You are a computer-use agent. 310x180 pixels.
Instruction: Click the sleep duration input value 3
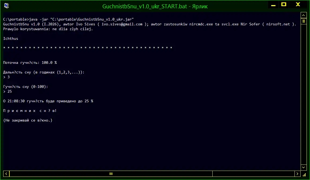coord(9,77)
